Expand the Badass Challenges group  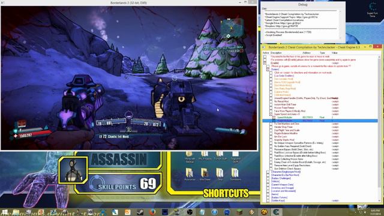coord(268,178)
